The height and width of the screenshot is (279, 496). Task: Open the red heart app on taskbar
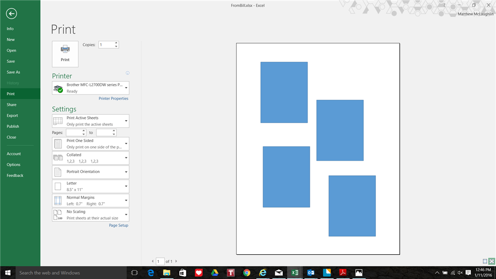pos(199,273)
